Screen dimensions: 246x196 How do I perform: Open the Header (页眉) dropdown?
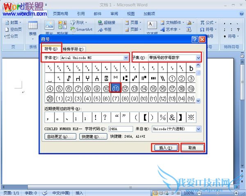(x=133, y=23)
